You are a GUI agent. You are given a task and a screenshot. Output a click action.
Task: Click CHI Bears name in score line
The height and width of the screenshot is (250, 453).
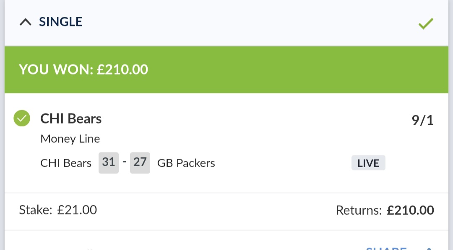tap(66, 163)
